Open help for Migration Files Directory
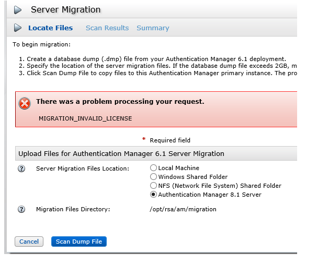This screenshot has width=317, height=265. (22, 209)
